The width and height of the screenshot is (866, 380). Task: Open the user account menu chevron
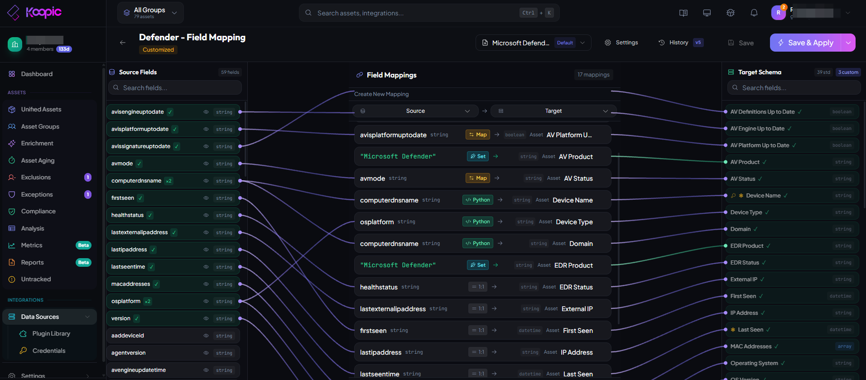tap(848, 13)
